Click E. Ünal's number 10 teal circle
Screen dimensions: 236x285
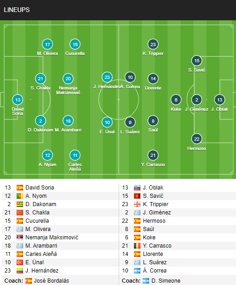107,122
